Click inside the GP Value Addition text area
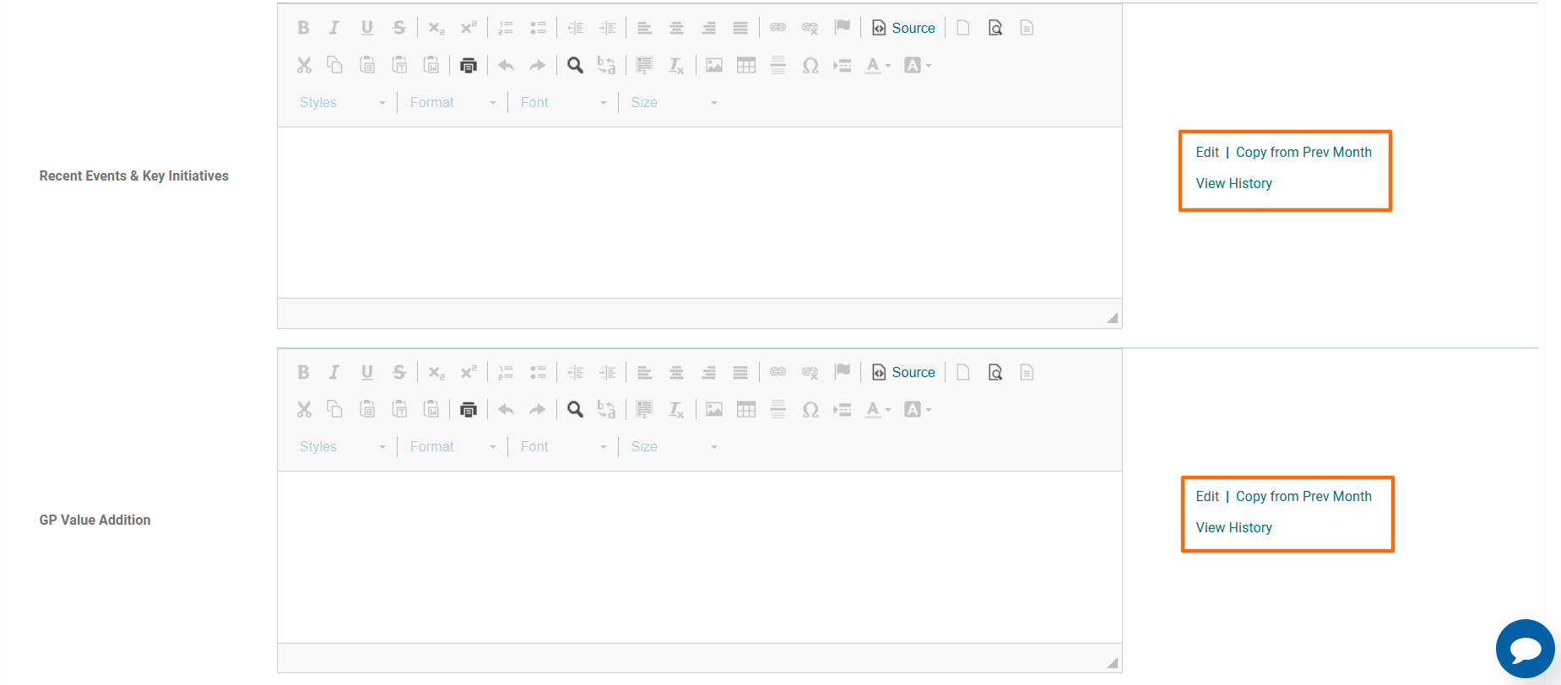Viewport: 1561px width, 685px height. pos(699,557)
